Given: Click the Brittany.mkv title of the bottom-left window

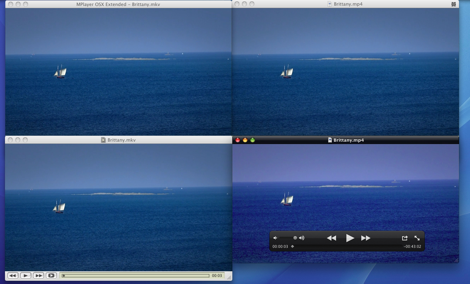Looking at the screenshot, I should (x=121, y=140).
